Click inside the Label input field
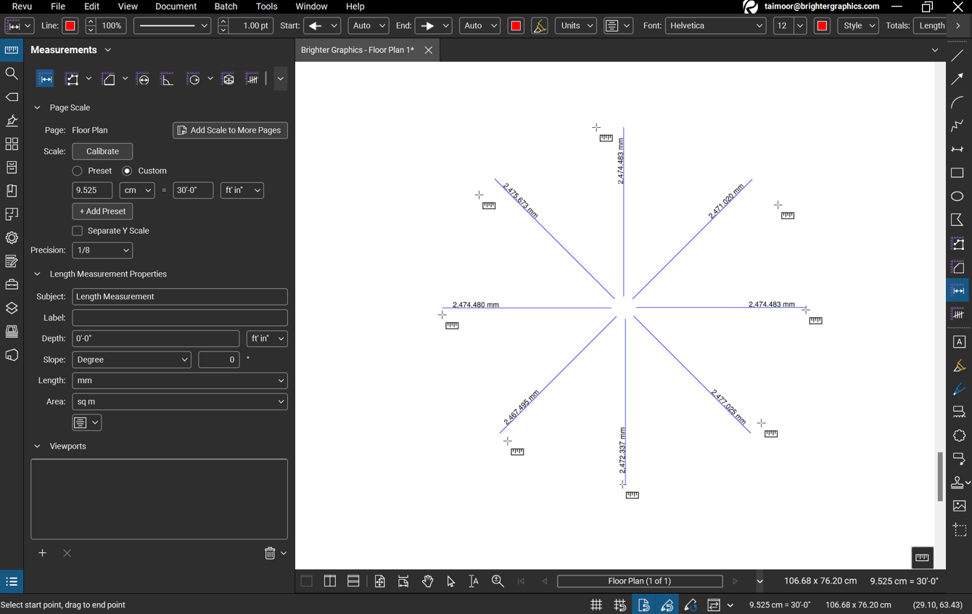This screenshot has height=614, width=972. (x=179, y=317)
